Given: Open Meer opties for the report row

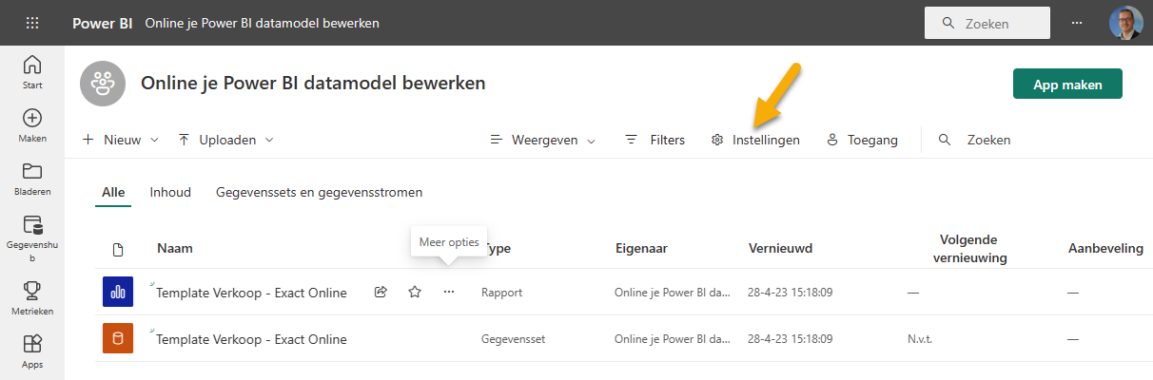Looking at the screenshot, I should [x=449, y=293].
